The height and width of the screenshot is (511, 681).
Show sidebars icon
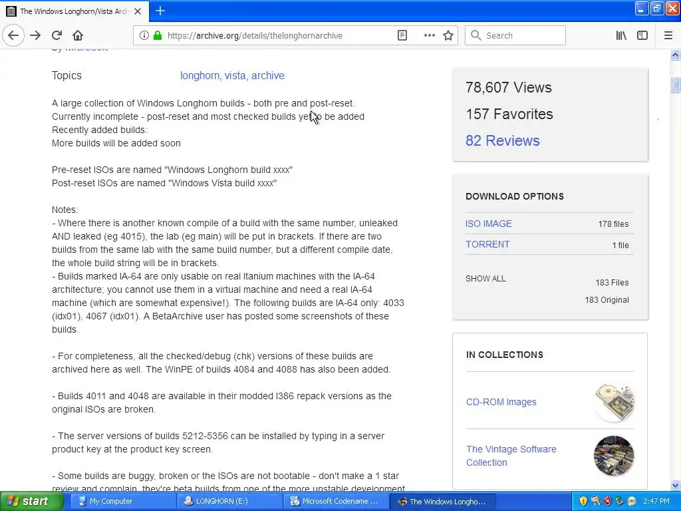coord(642,35)
